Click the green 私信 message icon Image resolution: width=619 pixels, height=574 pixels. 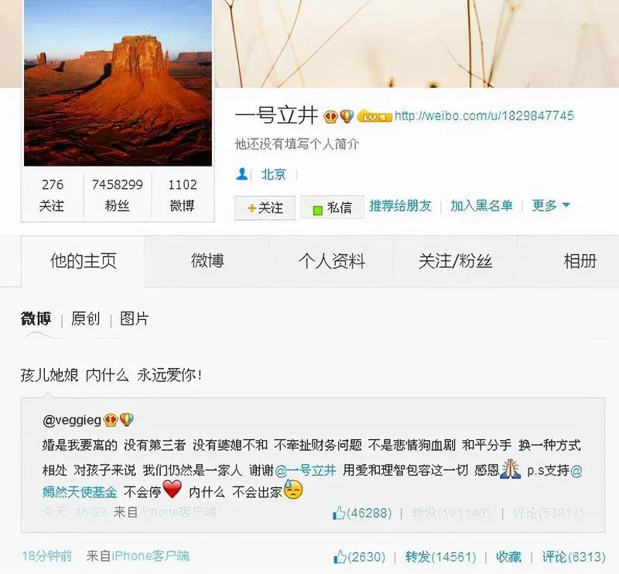coord(318,210)
